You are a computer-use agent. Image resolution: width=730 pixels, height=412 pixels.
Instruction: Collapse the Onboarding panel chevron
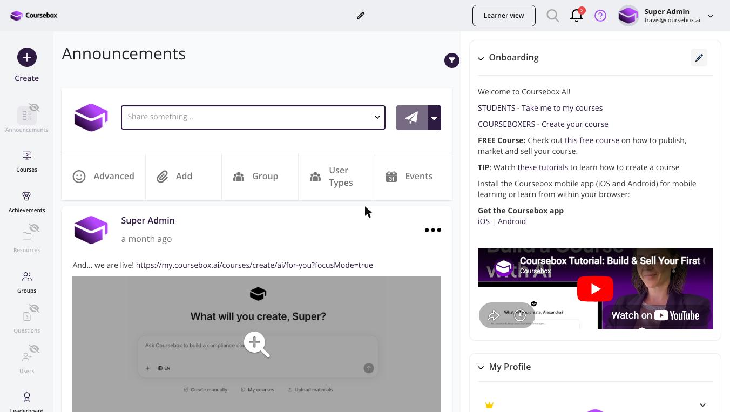tap(481, 58)
